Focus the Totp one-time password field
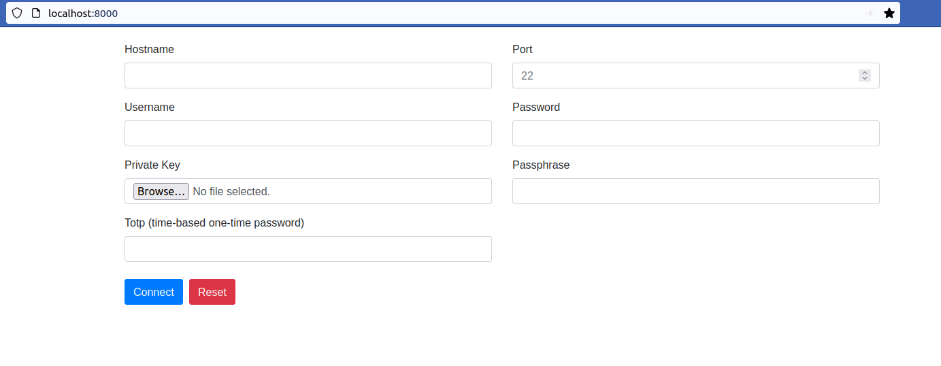 pyautogui.click(x=308, y=249)
